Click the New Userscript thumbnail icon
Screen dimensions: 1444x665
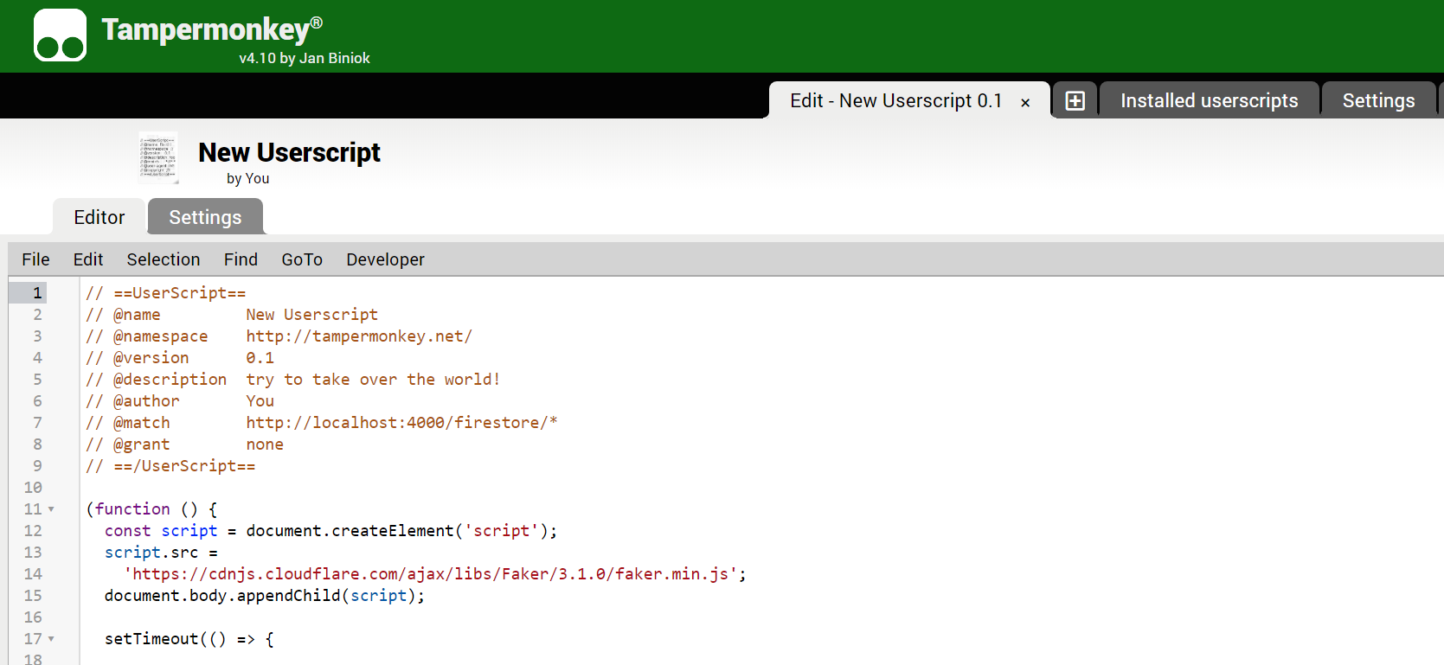(x=158, y=157)
